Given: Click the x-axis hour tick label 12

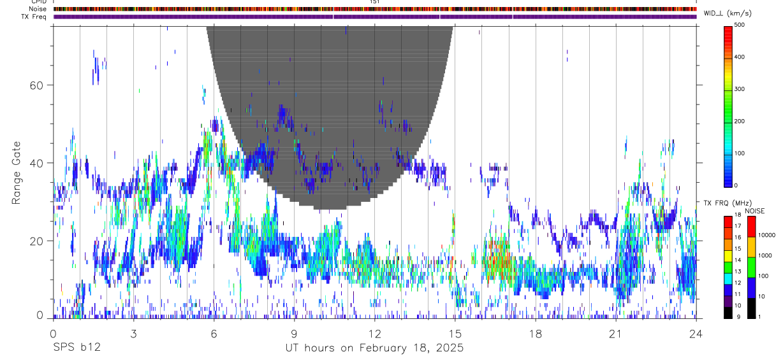Looking at the screenshot, I should point(374,333).
